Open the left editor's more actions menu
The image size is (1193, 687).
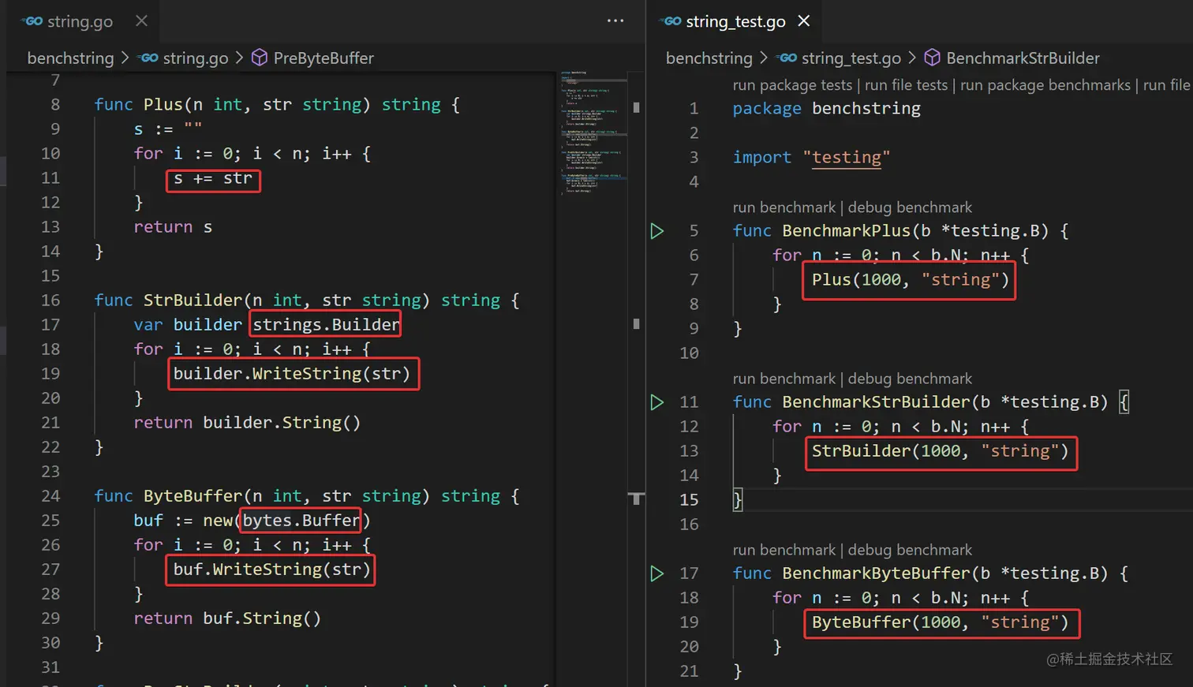pyautogui.click(x=615, y=21)
